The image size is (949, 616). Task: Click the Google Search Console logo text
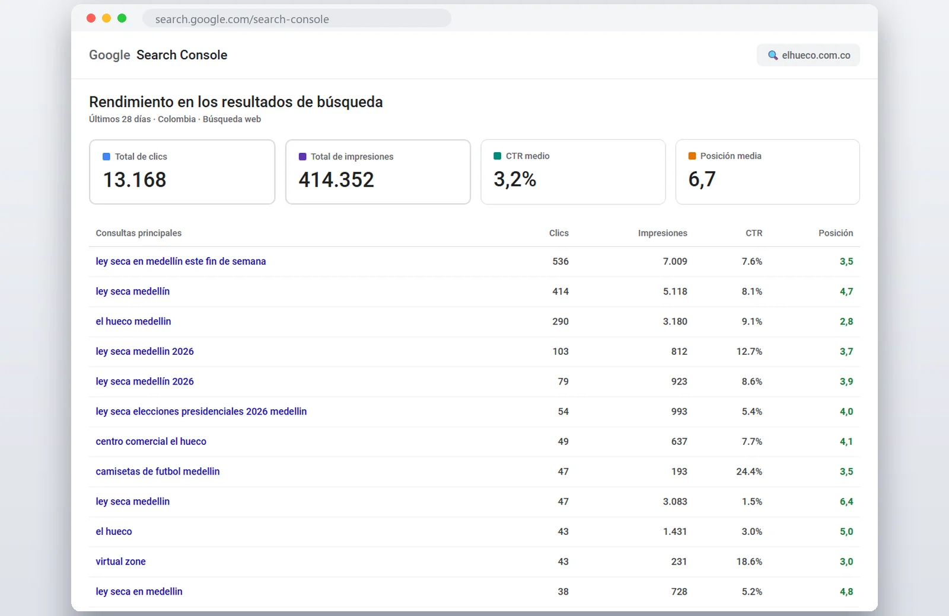(158, 55)
